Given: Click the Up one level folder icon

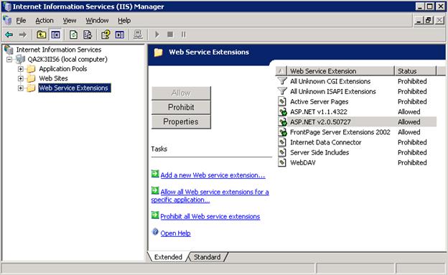Looking at the screenshot, I should (42, 35).
